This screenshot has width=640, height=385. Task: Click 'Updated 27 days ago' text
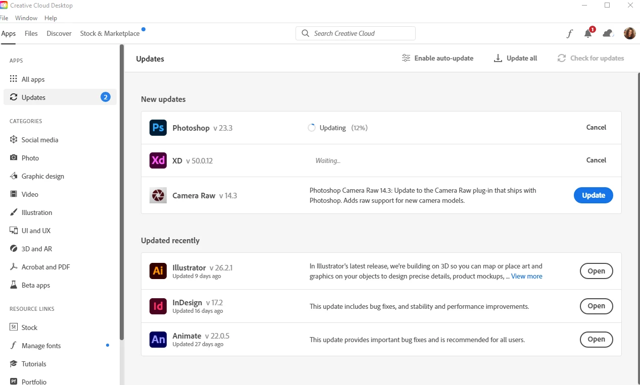click(x=198, y=344)
